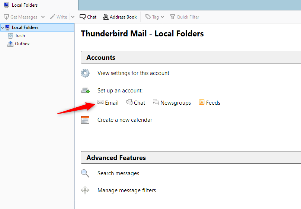301x209 pixels.
Task: Click the message filters arrows icon
Action: (x=85, y=190)
